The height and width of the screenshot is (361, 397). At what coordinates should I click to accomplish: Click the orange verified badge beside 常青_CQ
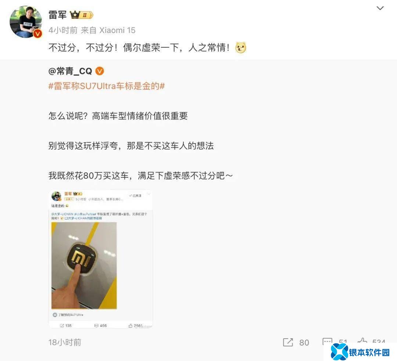pos(100,71)
